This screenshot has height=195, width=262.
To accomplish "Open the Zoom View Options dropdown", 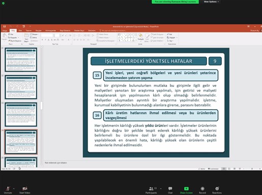I will (x=211, y=2).
